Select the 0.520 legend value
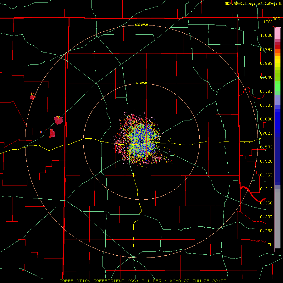Screen dimensions: 283x283 tap(266, 161)
